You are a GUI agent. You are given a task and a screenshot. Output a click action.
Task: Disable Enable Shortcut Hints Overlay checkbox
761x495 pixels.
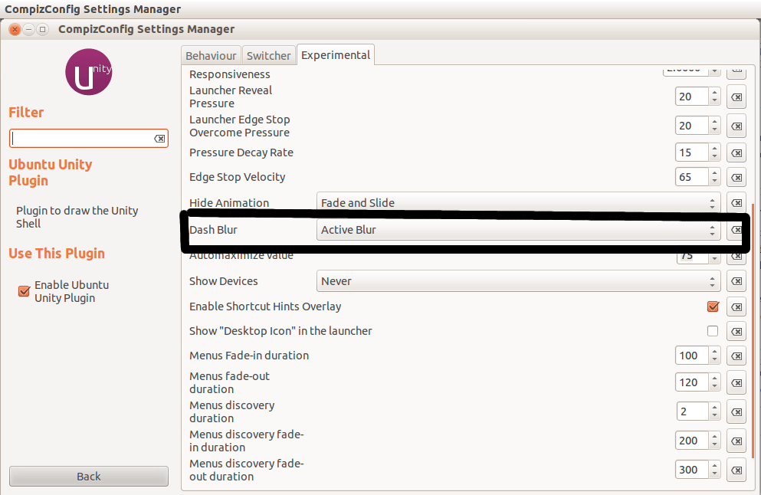pyautogui.click(x=713, y=307)
